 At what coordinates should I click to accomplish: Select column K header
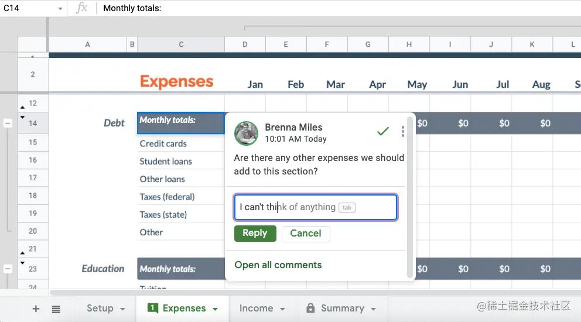click(532, 44)
